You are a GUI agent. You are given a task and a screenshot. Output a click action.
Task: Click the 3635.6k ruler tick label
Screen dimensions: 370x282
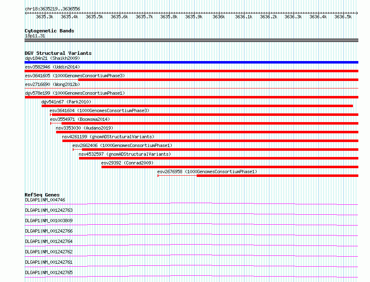point(119,17)
